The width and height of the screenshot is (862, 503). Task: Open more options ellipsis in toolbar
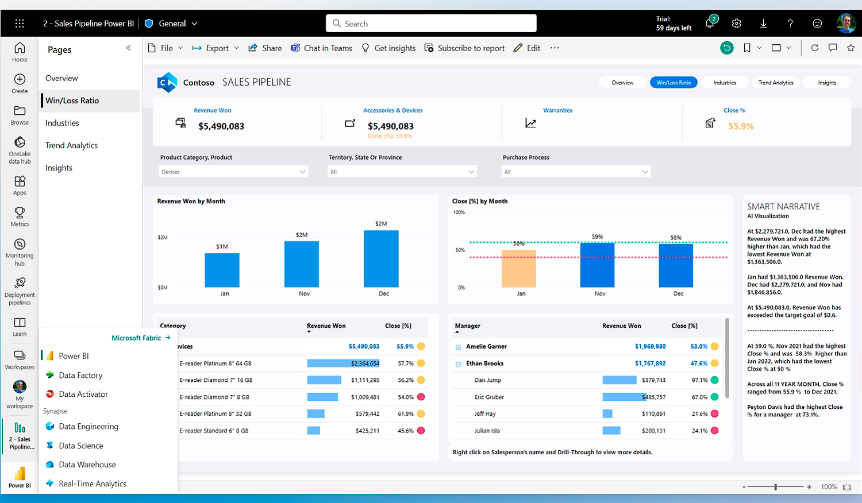pos(555,48)
